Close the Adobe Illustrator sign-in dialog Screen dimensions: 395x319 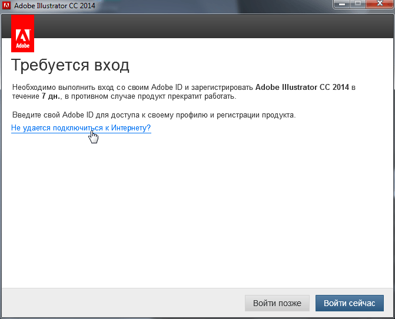[x=380, y=4]
